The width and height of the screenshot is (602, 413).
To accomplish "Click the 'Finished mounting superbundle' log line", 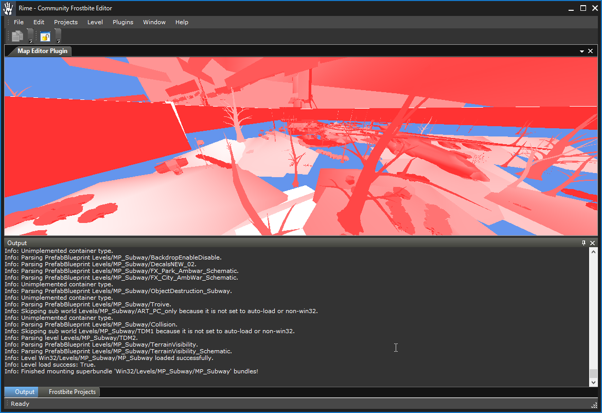I will coord(131,371).
